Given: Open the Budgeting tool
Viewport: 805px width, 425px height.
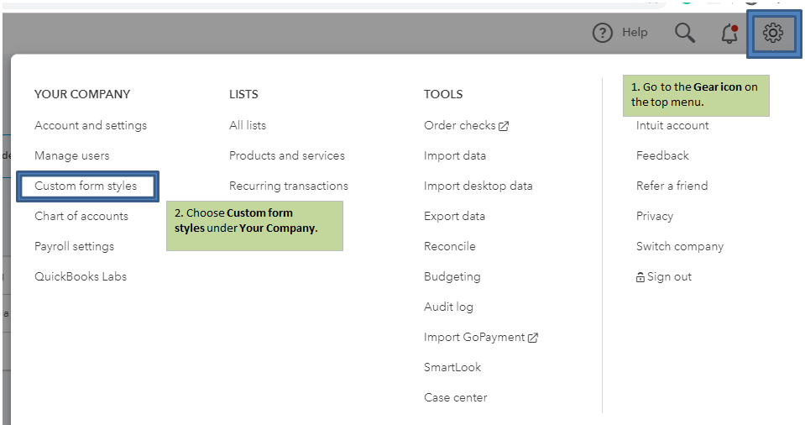Looking at the screenshot, I should click(x=452, y=276).
